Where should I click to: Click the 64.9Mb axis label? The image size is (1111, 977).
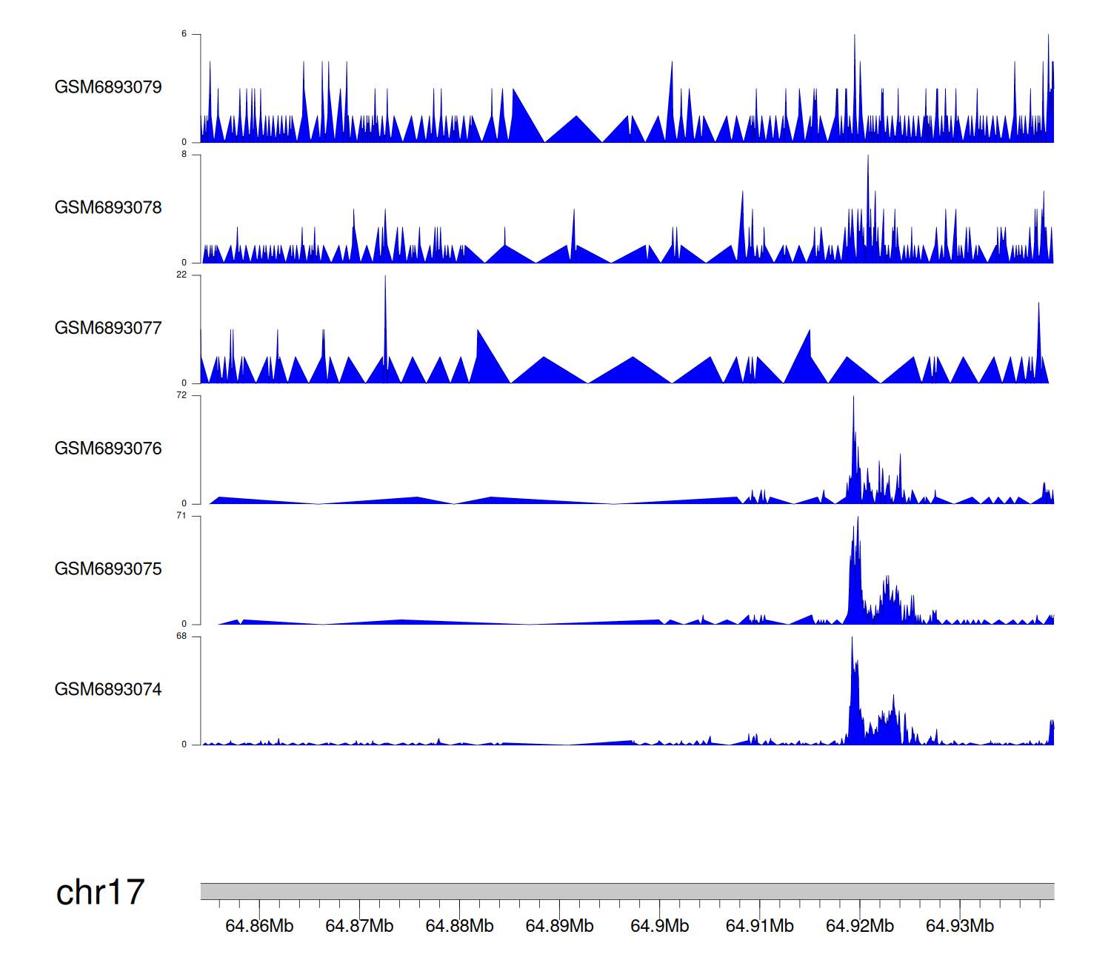(x=659, y=926)
